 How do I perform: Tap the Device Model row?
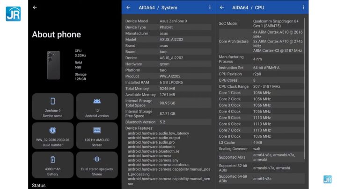(x=168, y=21)
